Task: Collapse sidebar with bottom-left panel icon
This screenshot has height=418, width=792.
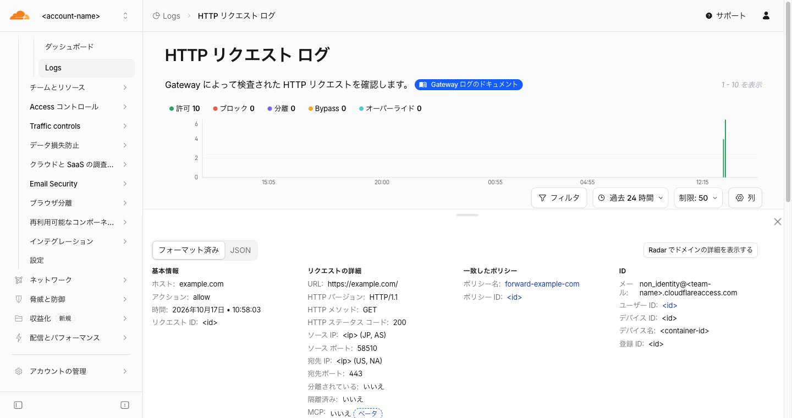Action: [18, 405]
